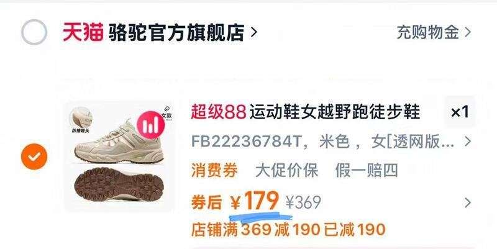The height and width of the screenshot is (249, 497).
Task: Tap the 消费券 tag
Action: tap(214, 171)
